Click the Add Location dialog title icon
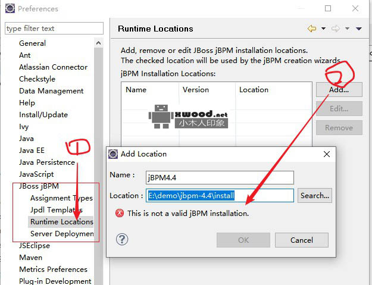This screenshot has width=372, height=285. (113, 154)
